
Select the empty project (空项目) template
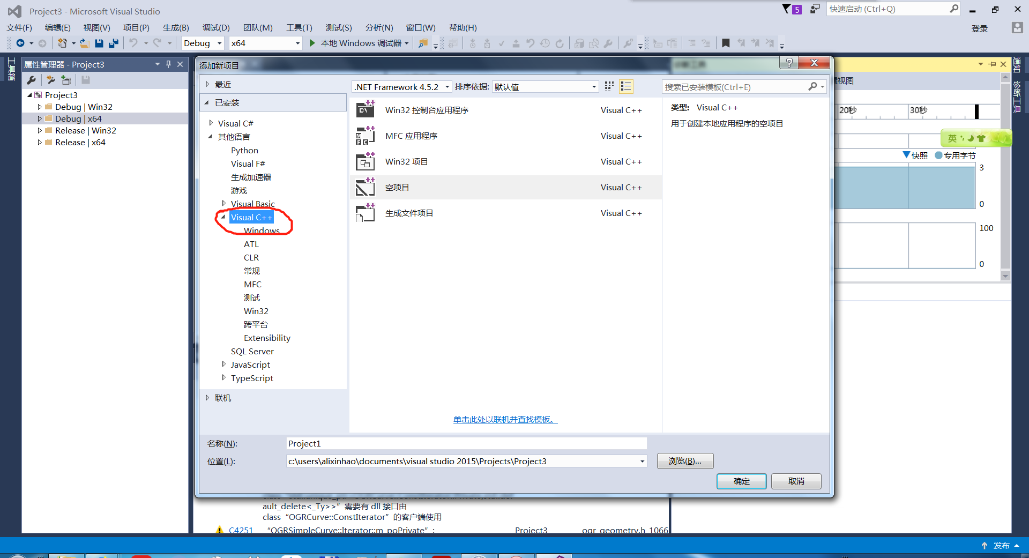tap(505, 188)
